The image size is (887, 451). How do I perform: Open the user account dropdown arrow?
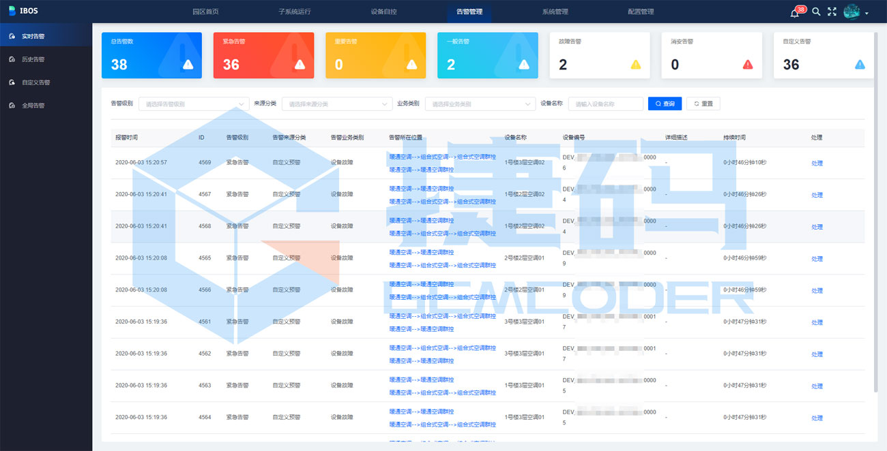click(867, 13)
